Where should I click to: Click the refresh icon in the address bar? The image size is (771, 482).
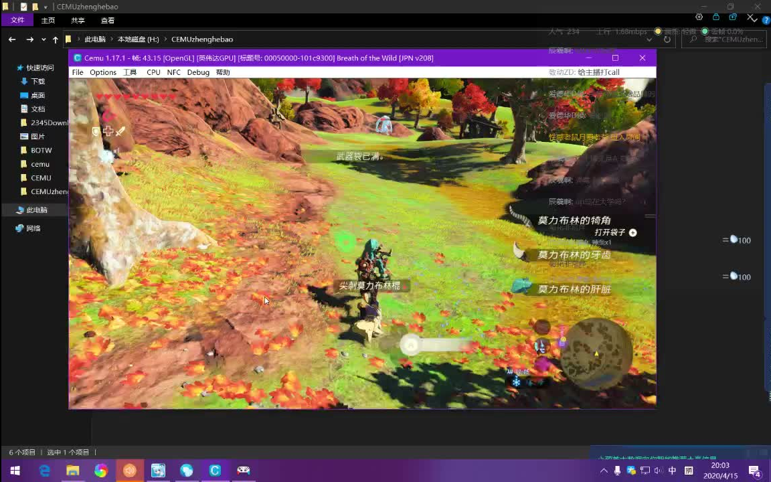point(667,39)
